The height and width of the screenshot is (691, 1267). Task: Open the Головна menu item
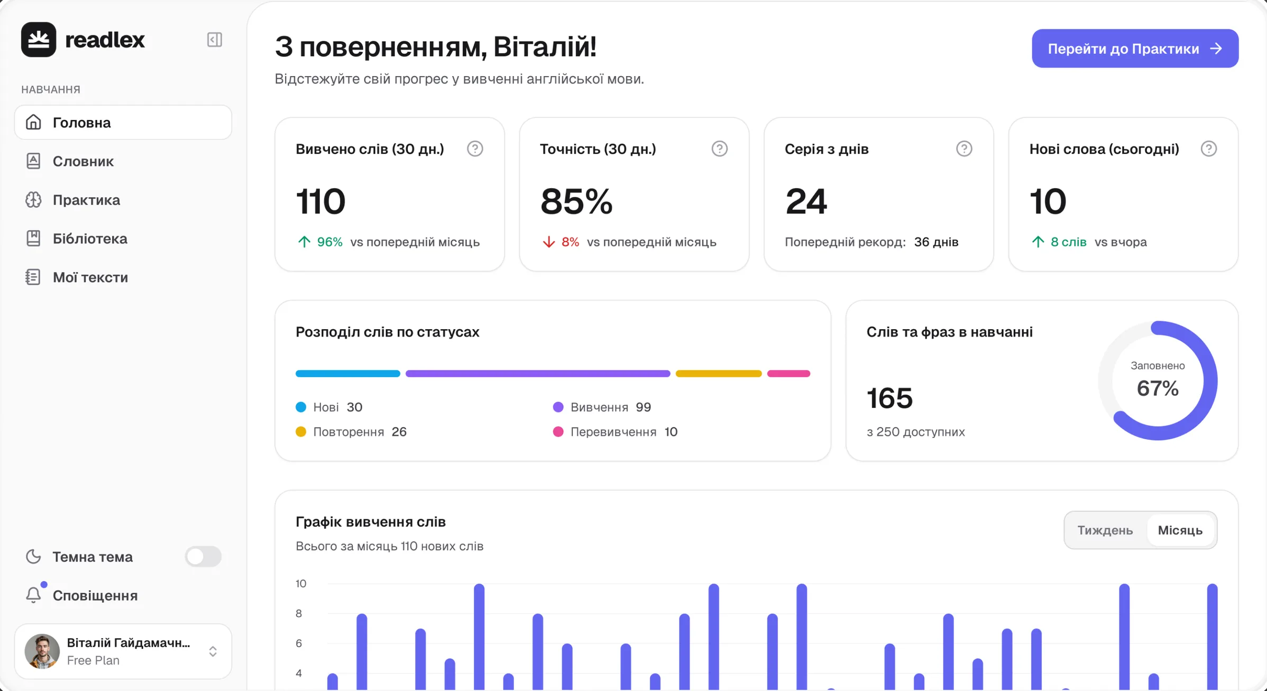pyautogui.click(x=123, y=122)
